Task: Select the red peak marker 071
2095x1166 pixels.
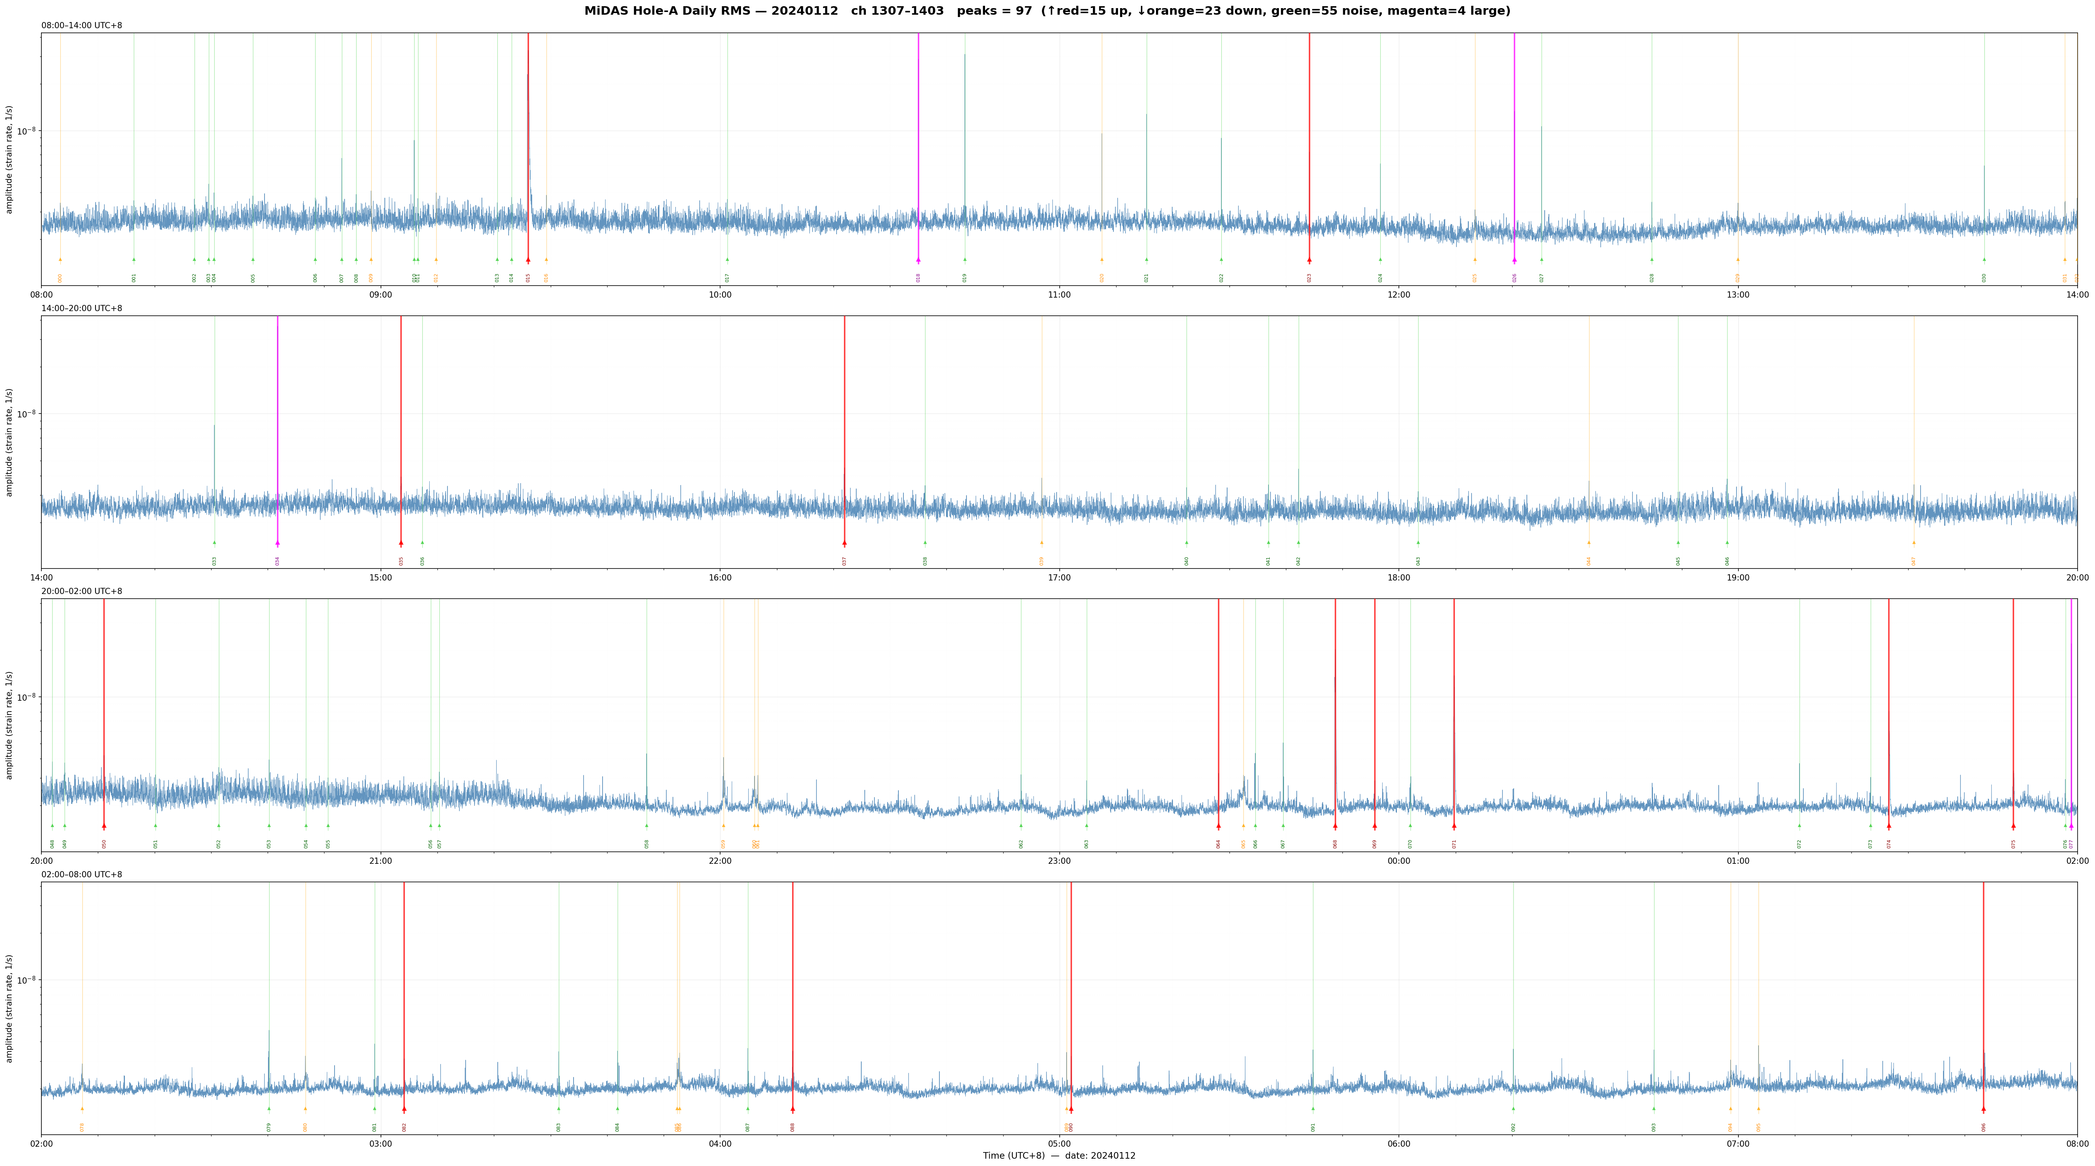Action: click(x=1454, y=826)
